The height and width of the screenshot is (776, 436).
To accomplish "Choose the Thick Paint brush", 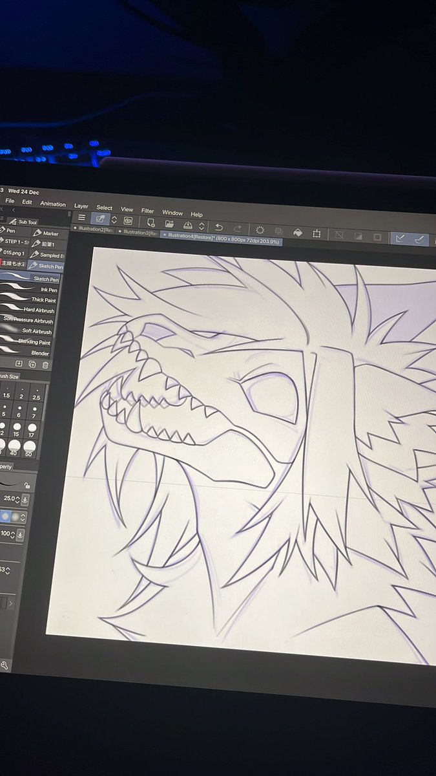I will 28,299.
